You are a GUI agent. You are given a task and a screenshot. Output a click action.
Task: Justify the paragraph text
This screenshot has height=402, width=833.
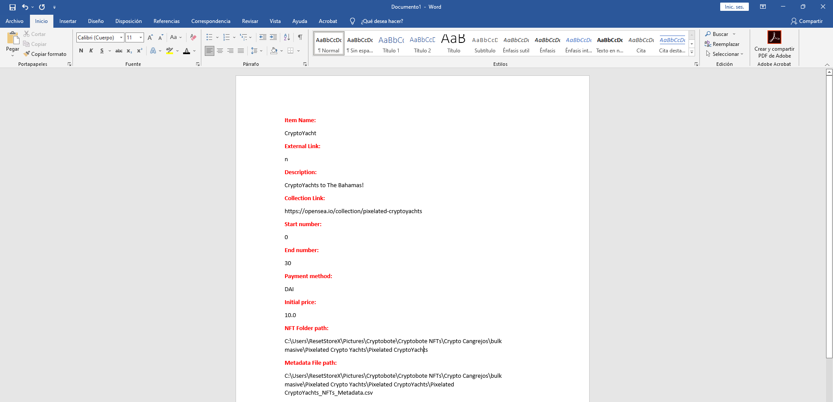point(241,51)
